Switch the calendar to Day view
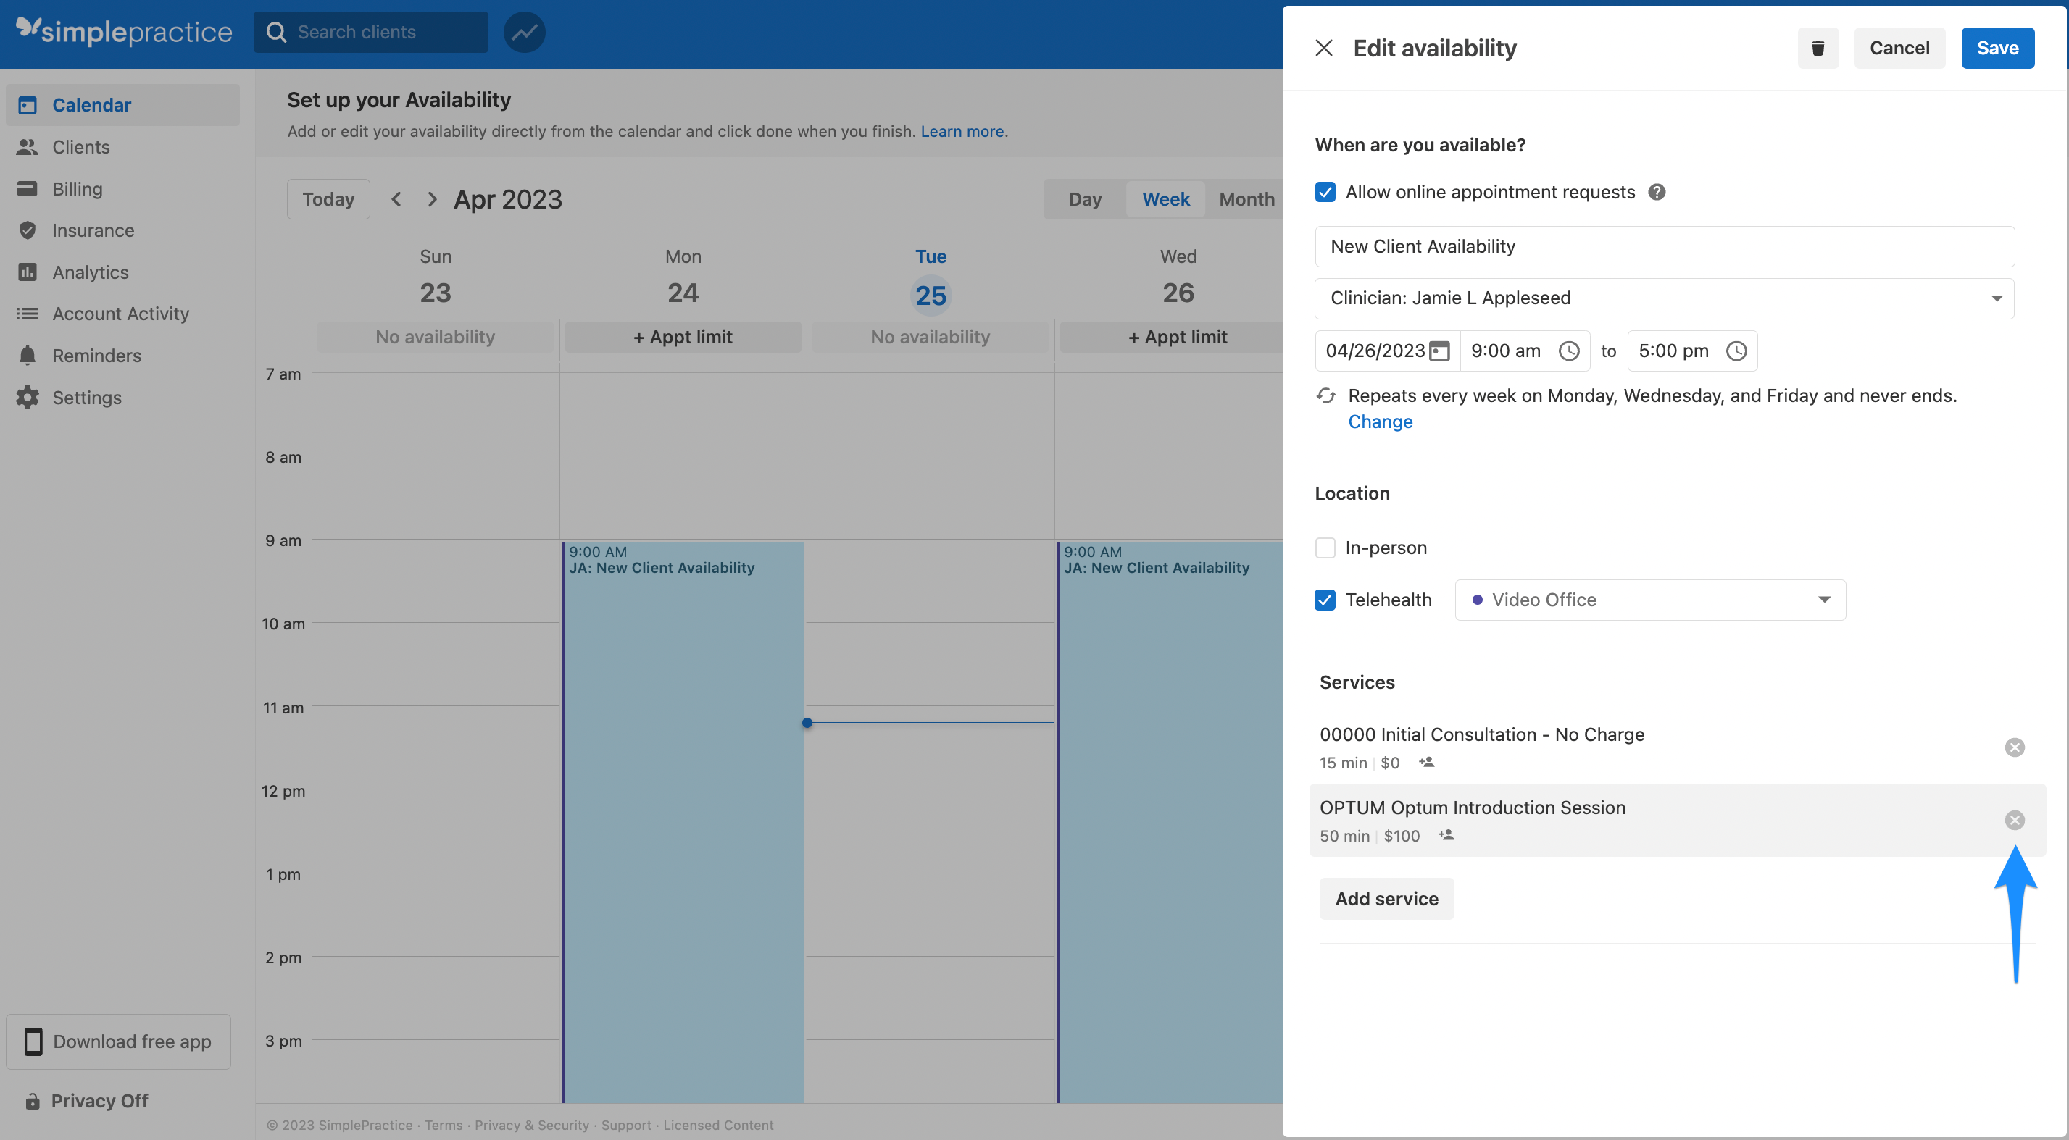The width and height of the screenshot is (2069, 1140). [1085, 198]
